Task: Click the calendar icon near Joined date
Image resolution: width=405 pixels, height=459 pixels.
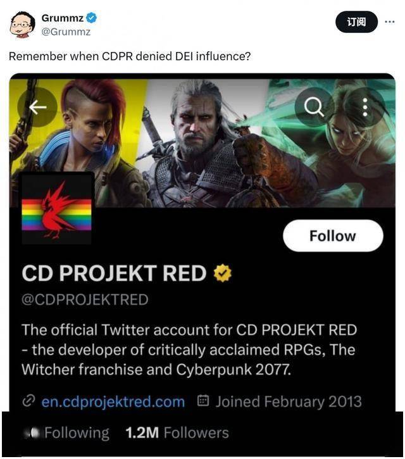Action: pos(203,401)
